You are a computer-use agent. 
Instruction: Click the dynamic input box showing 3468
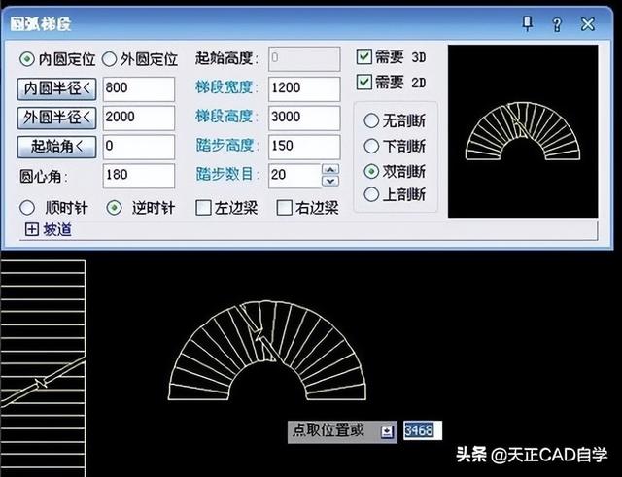click(423, 430)
